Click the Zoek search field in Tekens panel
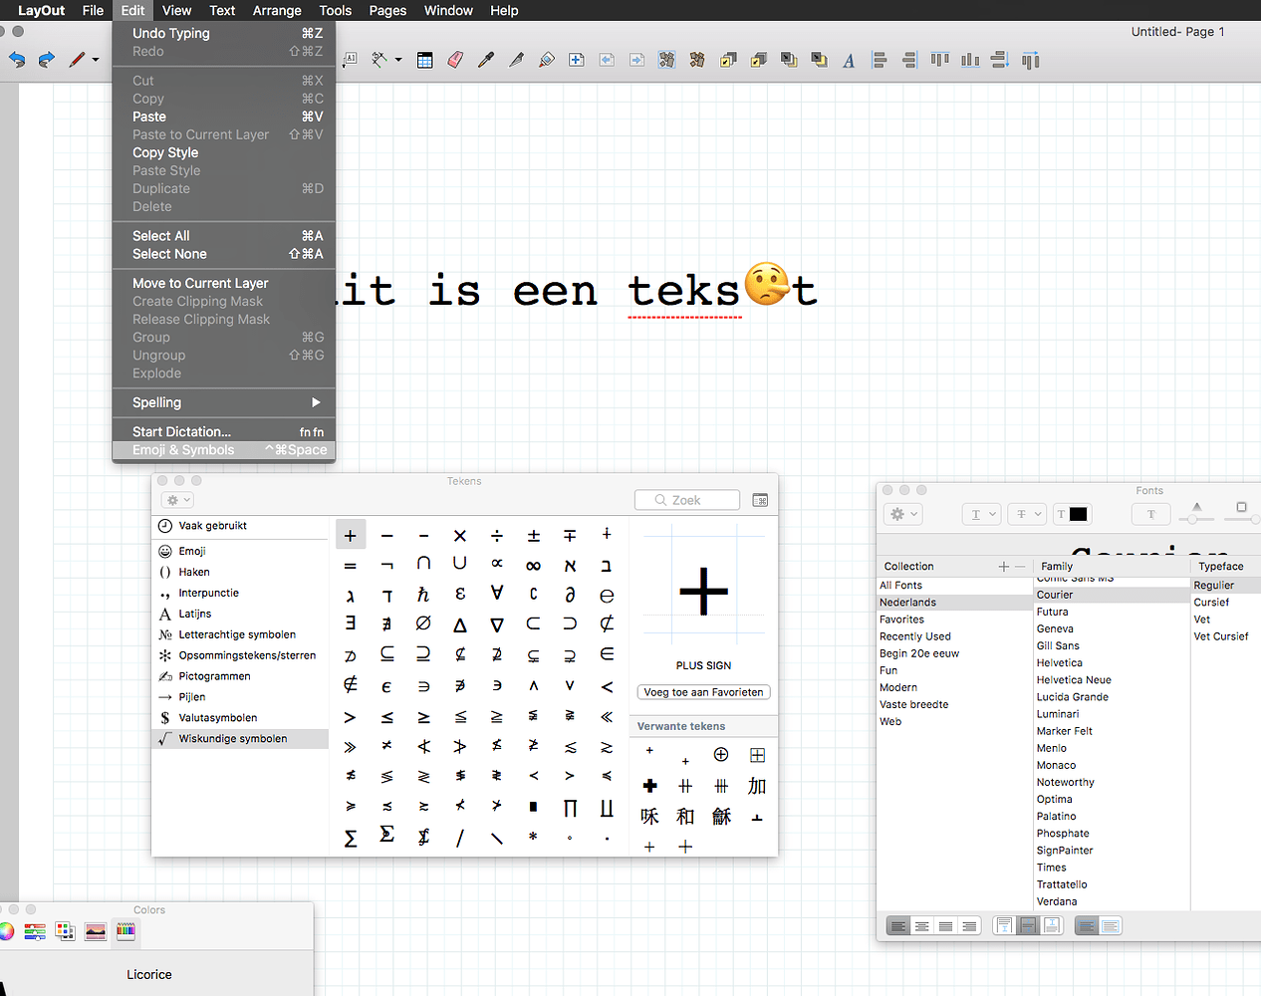Screen dimensions: 1261x996 pyautogui.click(x=687, y=499)
